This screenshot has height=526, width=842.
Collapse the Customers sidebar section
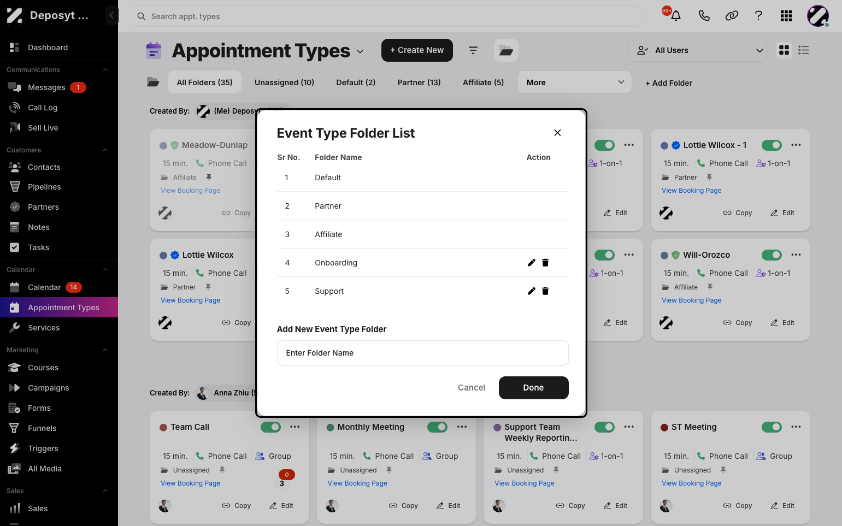tap(105, 150)
